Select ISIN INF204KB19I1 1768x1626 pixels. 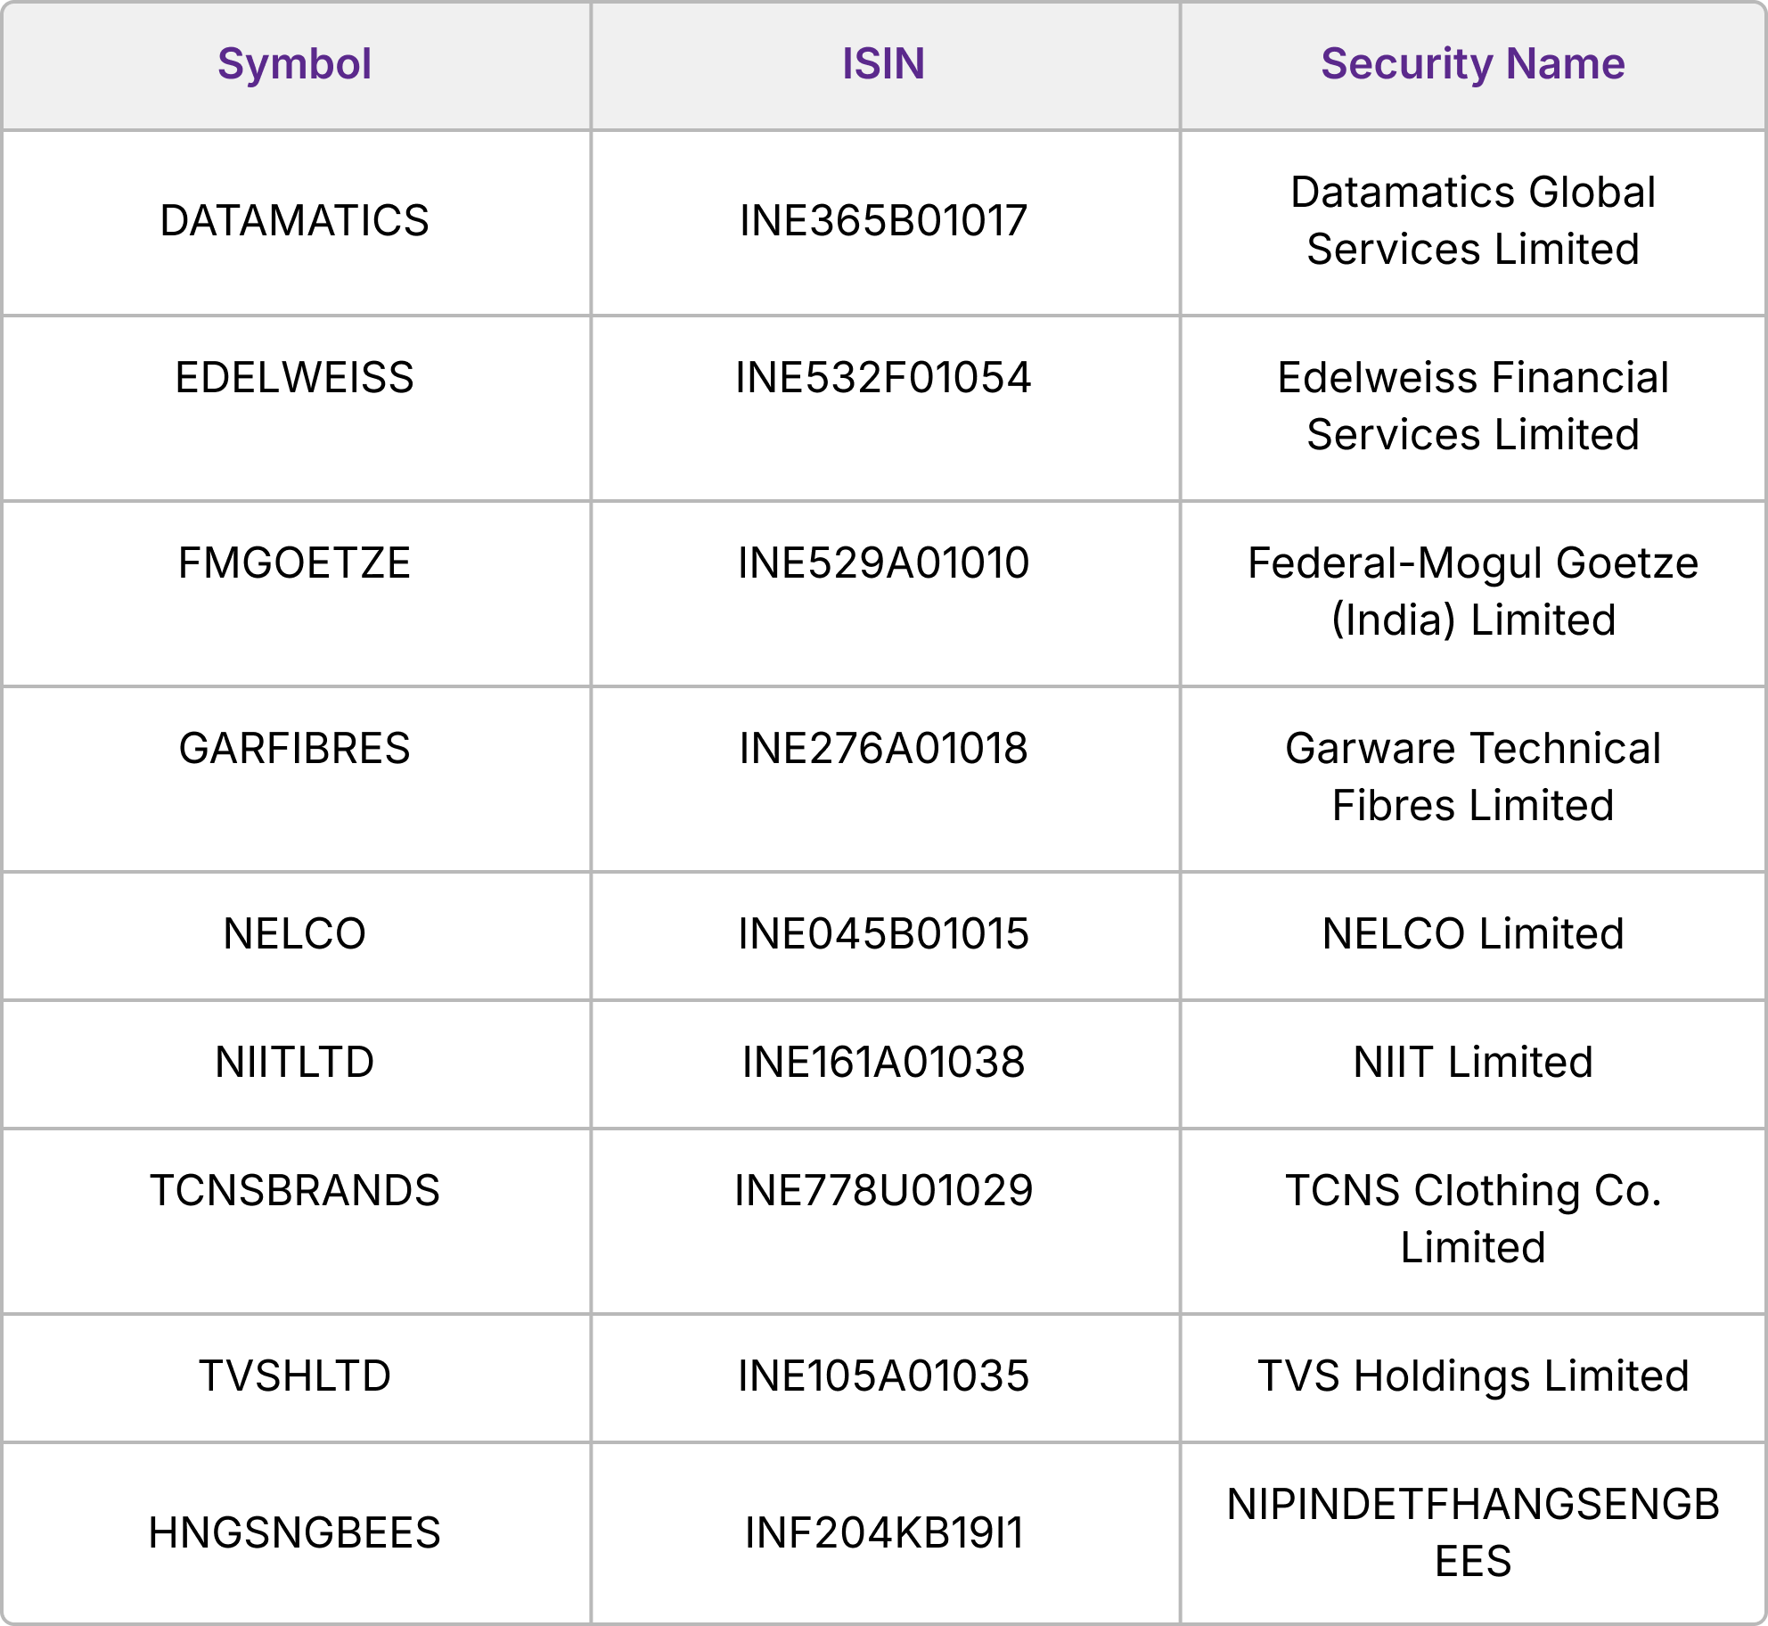[883, 1533]
